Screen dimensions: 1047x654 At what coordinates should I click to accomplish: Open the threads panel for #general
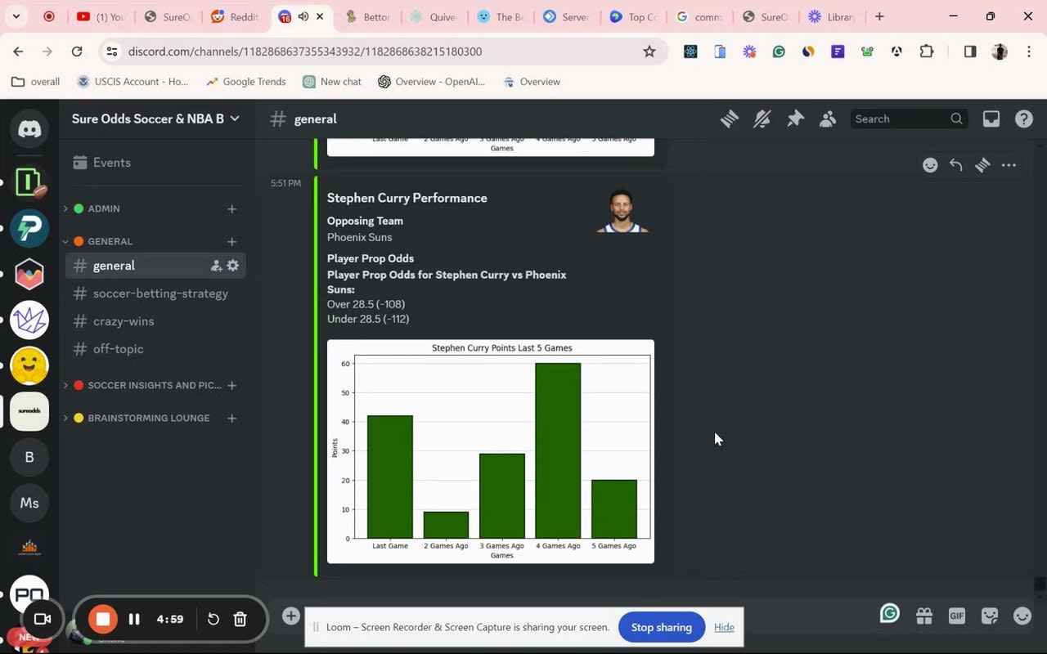pyautogui.click(x=729, y=119)
